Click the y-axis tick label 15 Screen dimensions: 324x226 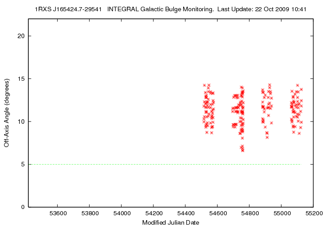pos(21,78)
